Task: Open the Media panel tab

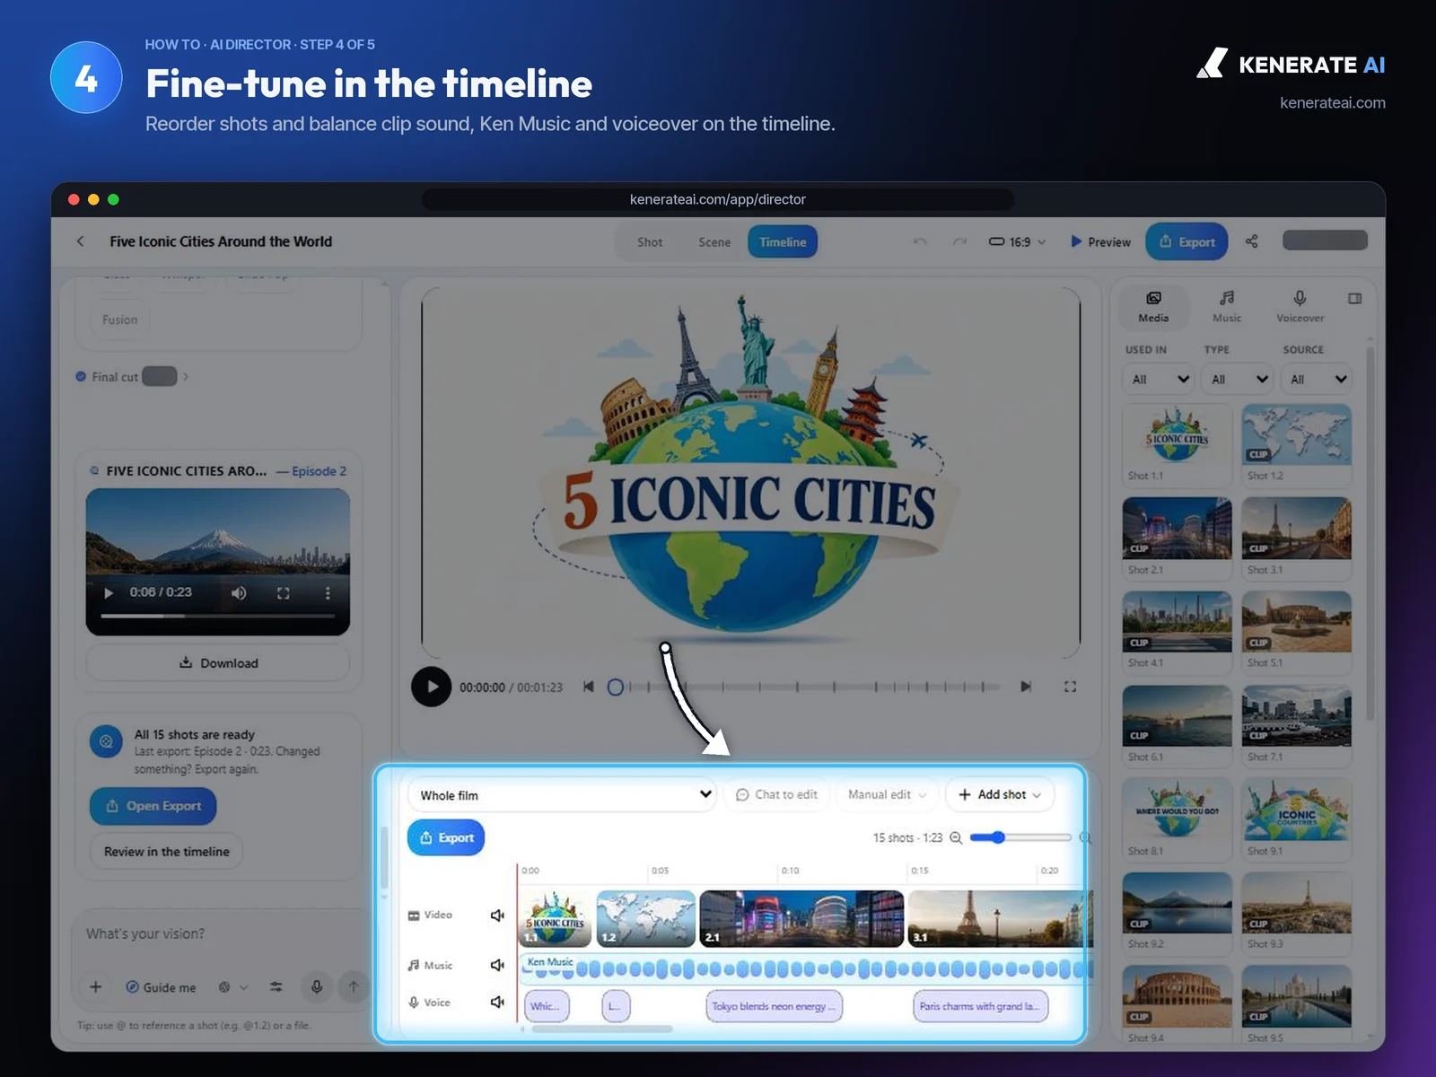Action: (x=1153, y=306)
